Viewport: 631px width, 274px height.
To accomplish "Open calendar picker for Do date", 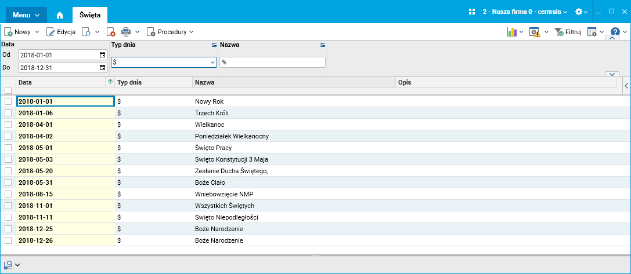I will click(102, 68).
